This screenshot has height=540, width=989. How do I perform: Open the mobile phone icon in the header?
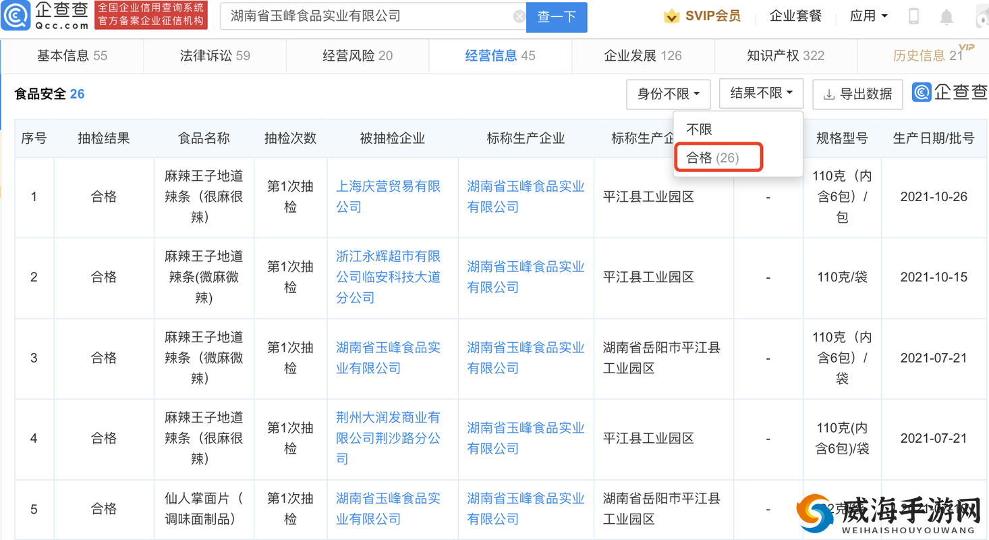(913, 16)
